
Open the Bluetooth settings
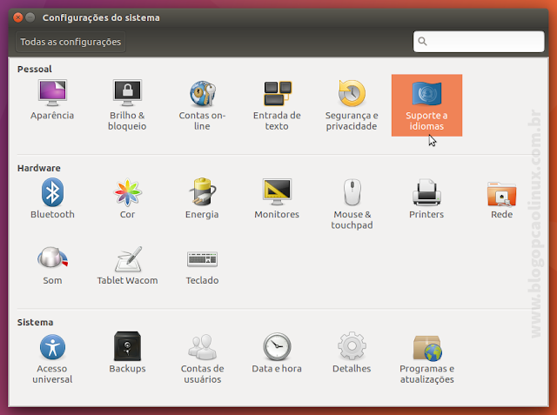point(52,199)
